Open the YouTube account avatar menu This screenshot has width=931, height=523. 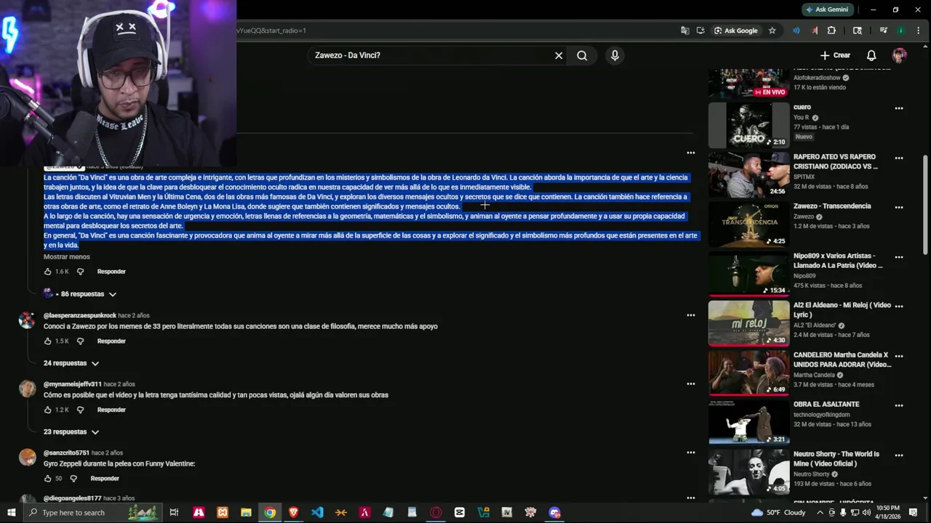tap(900, 55)
